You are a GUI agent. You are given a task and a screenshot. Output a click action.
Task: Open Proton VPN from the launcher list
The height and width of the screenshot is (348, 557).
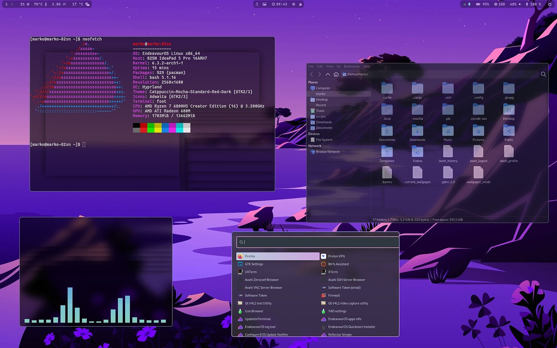coord(336,256)
